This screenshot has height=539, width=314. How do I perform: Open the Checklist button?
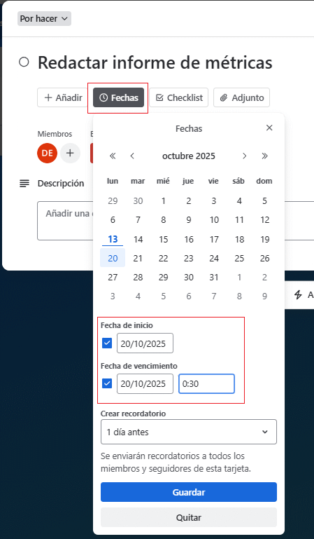(179, 97)
